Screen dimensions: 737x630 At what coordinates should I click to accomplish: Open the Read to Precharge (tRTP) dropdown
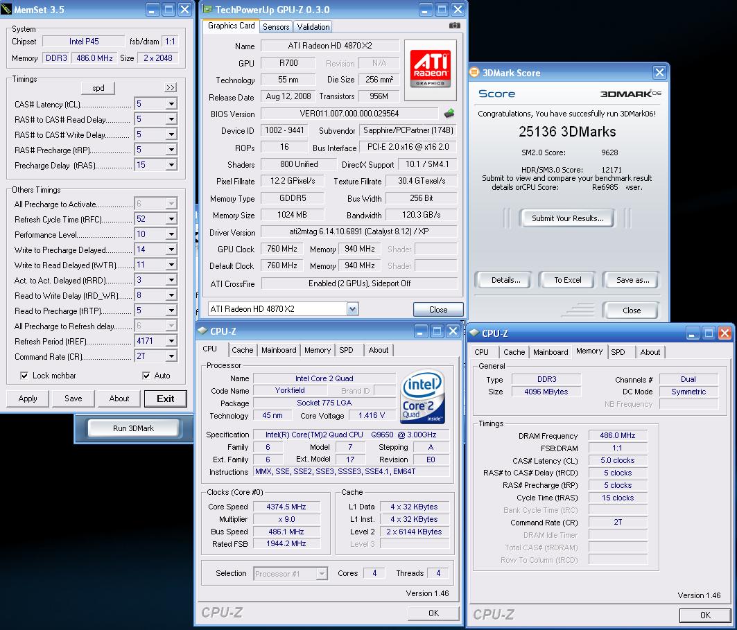(x=171, y=310)
